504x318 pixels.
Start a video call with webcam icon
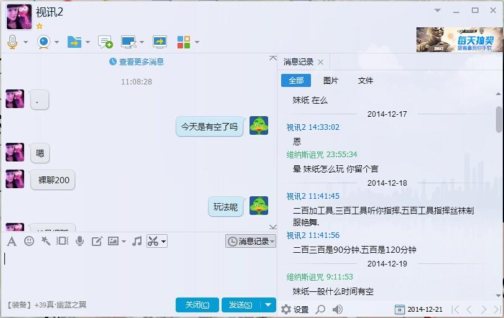coord(43,42)
